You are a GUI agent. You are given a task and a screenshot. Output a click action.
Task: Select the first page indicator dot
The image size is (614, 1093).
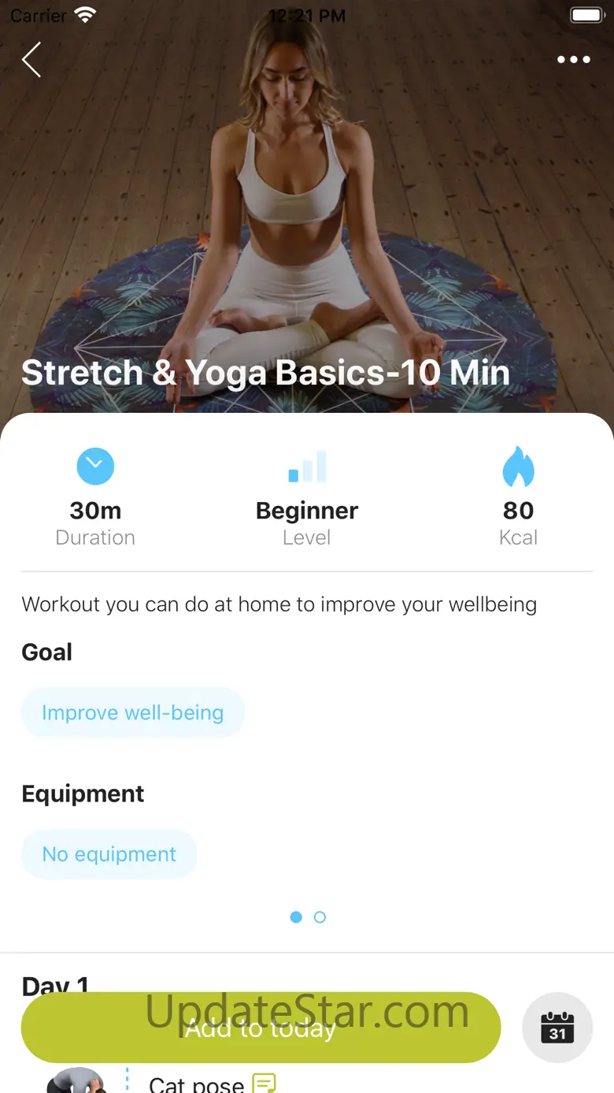[296, 917]
